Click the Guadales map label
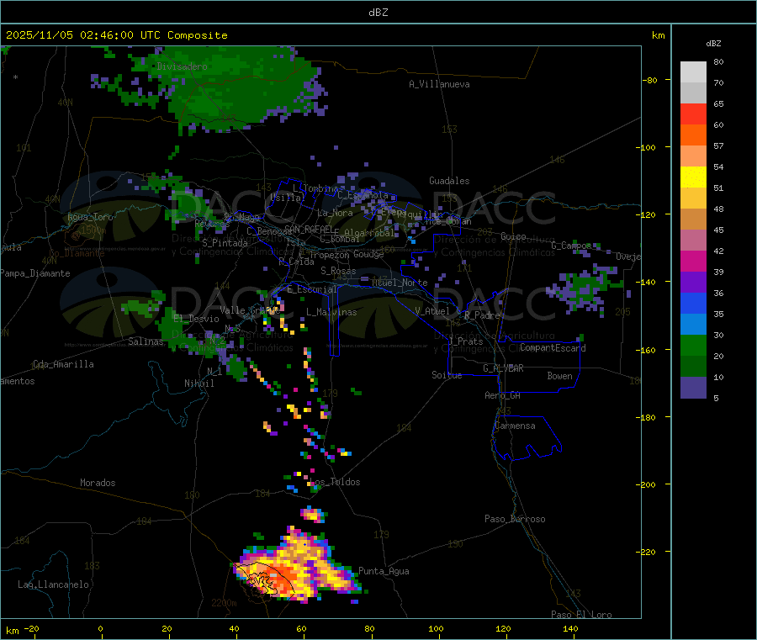Screen dimensions: 757x640 (449, 181)
